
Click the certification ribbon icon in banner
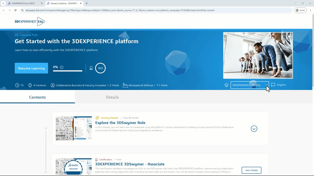click(x=91, y=68)
